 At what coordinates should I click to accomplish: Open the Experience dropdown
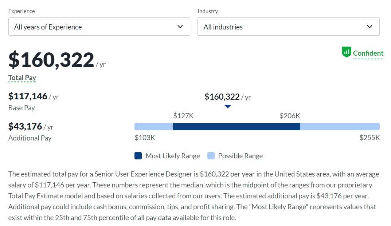[99, 27]
